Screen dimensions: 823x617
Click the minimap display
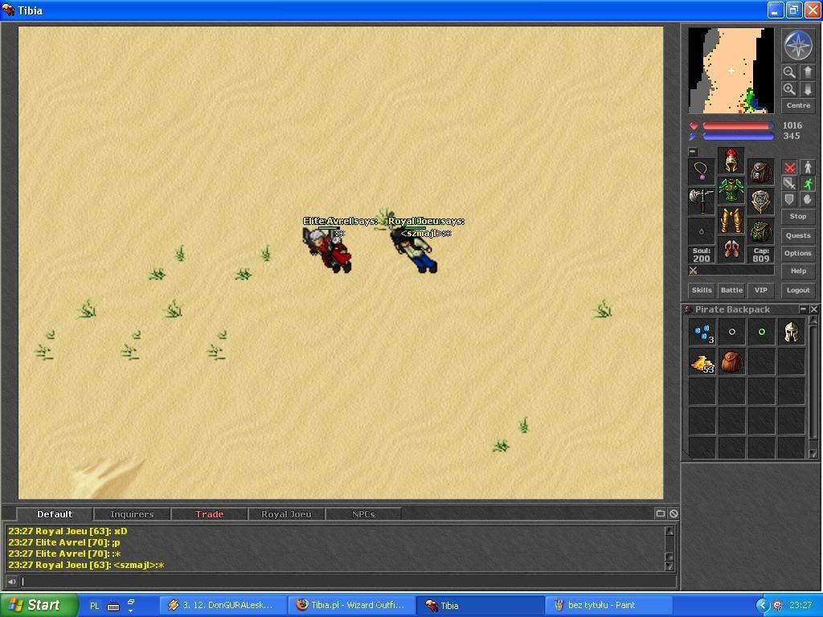coord(731,71)
